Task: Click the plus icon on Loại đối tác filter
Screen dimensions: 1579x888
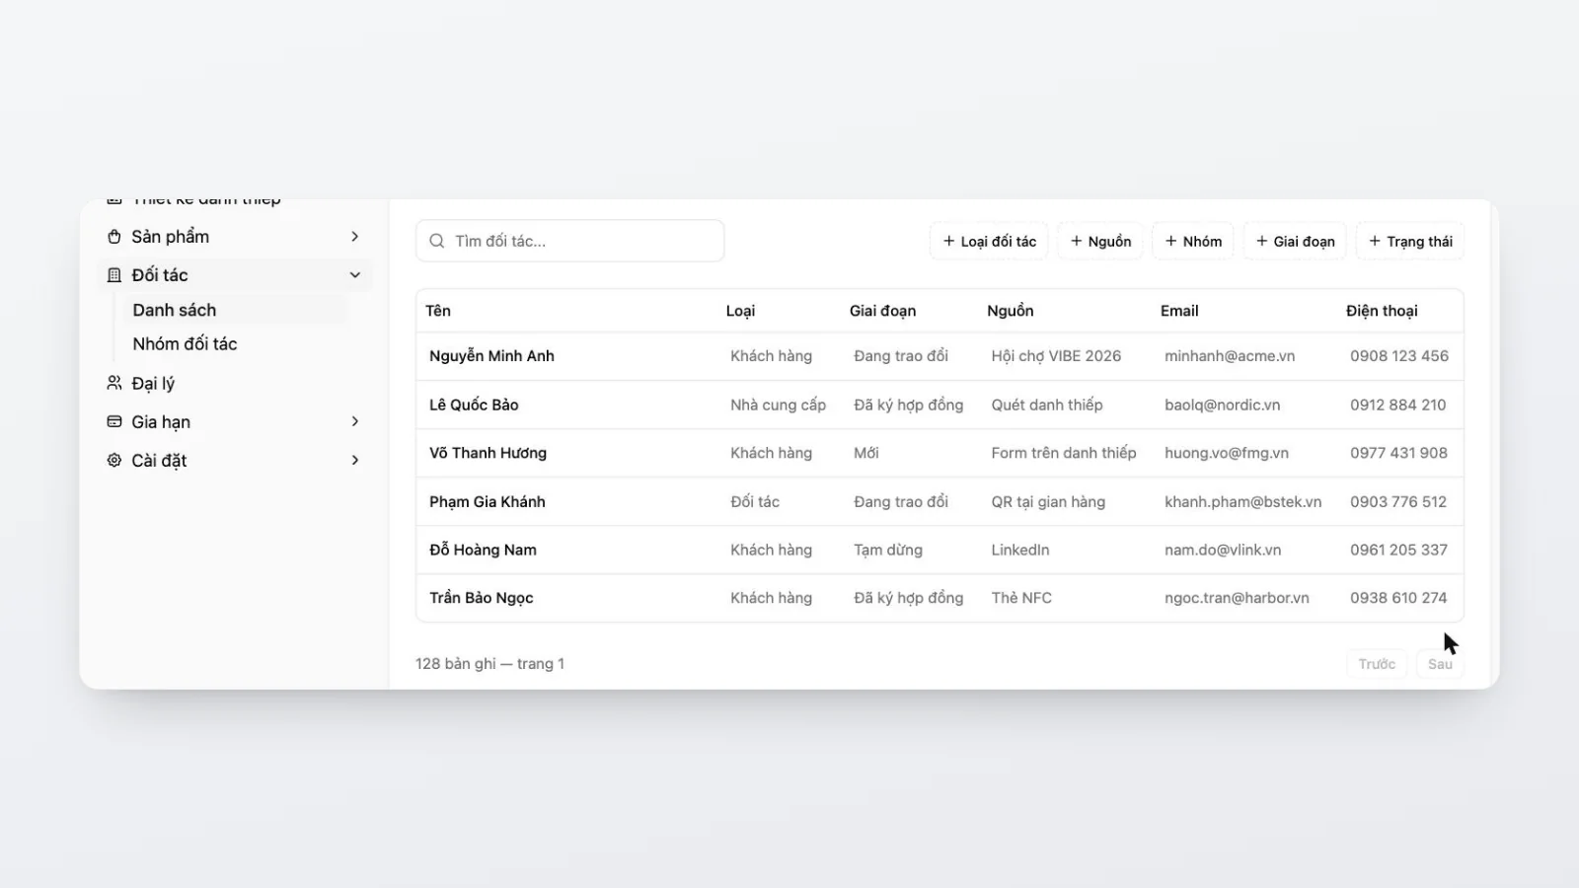Action: point(949,241)
